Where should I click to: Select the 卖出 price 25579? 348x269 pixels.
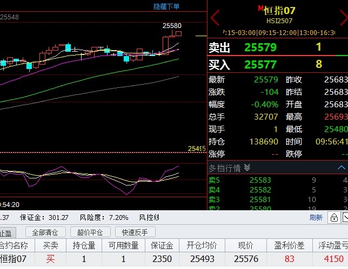coord(260,47)
